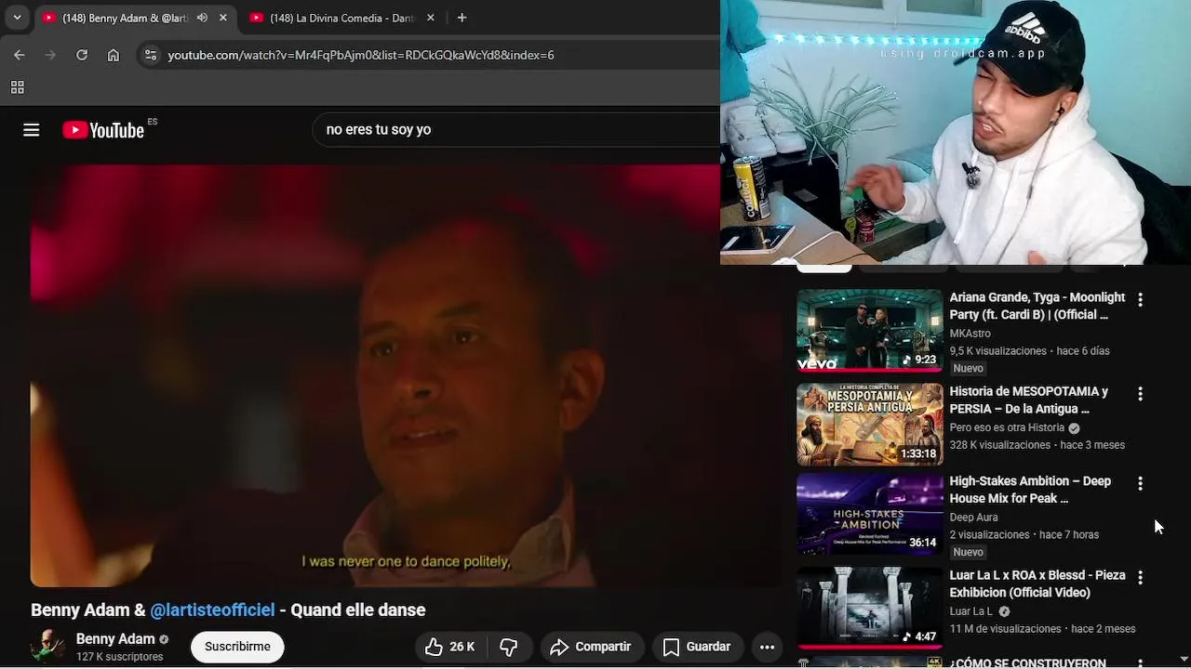Click the 328 K visualizaciones text
The image size is (1191, 669).
point(999,445)
